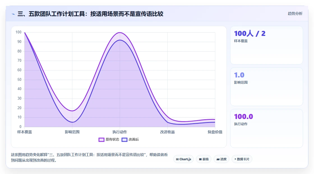This screenshot has width=314, height=174.
Task: Click the 表格 tag square icon
Action: [x=200, y=159]
